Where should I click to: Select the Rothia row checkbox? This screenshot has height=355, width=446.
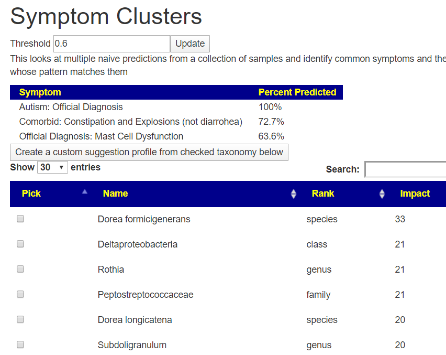(20, 270)
